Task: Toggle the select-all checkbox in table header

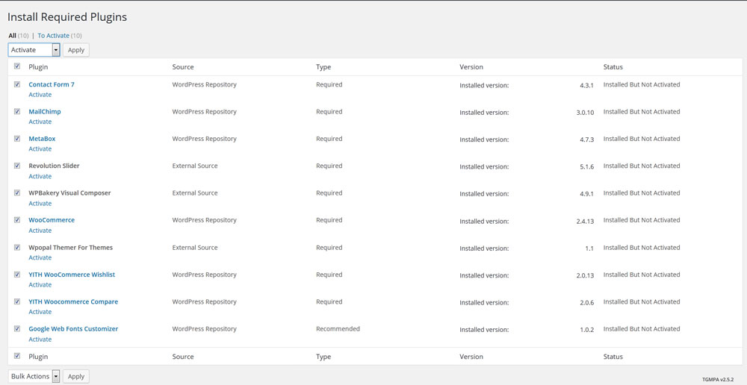Action: pos(17,66)
